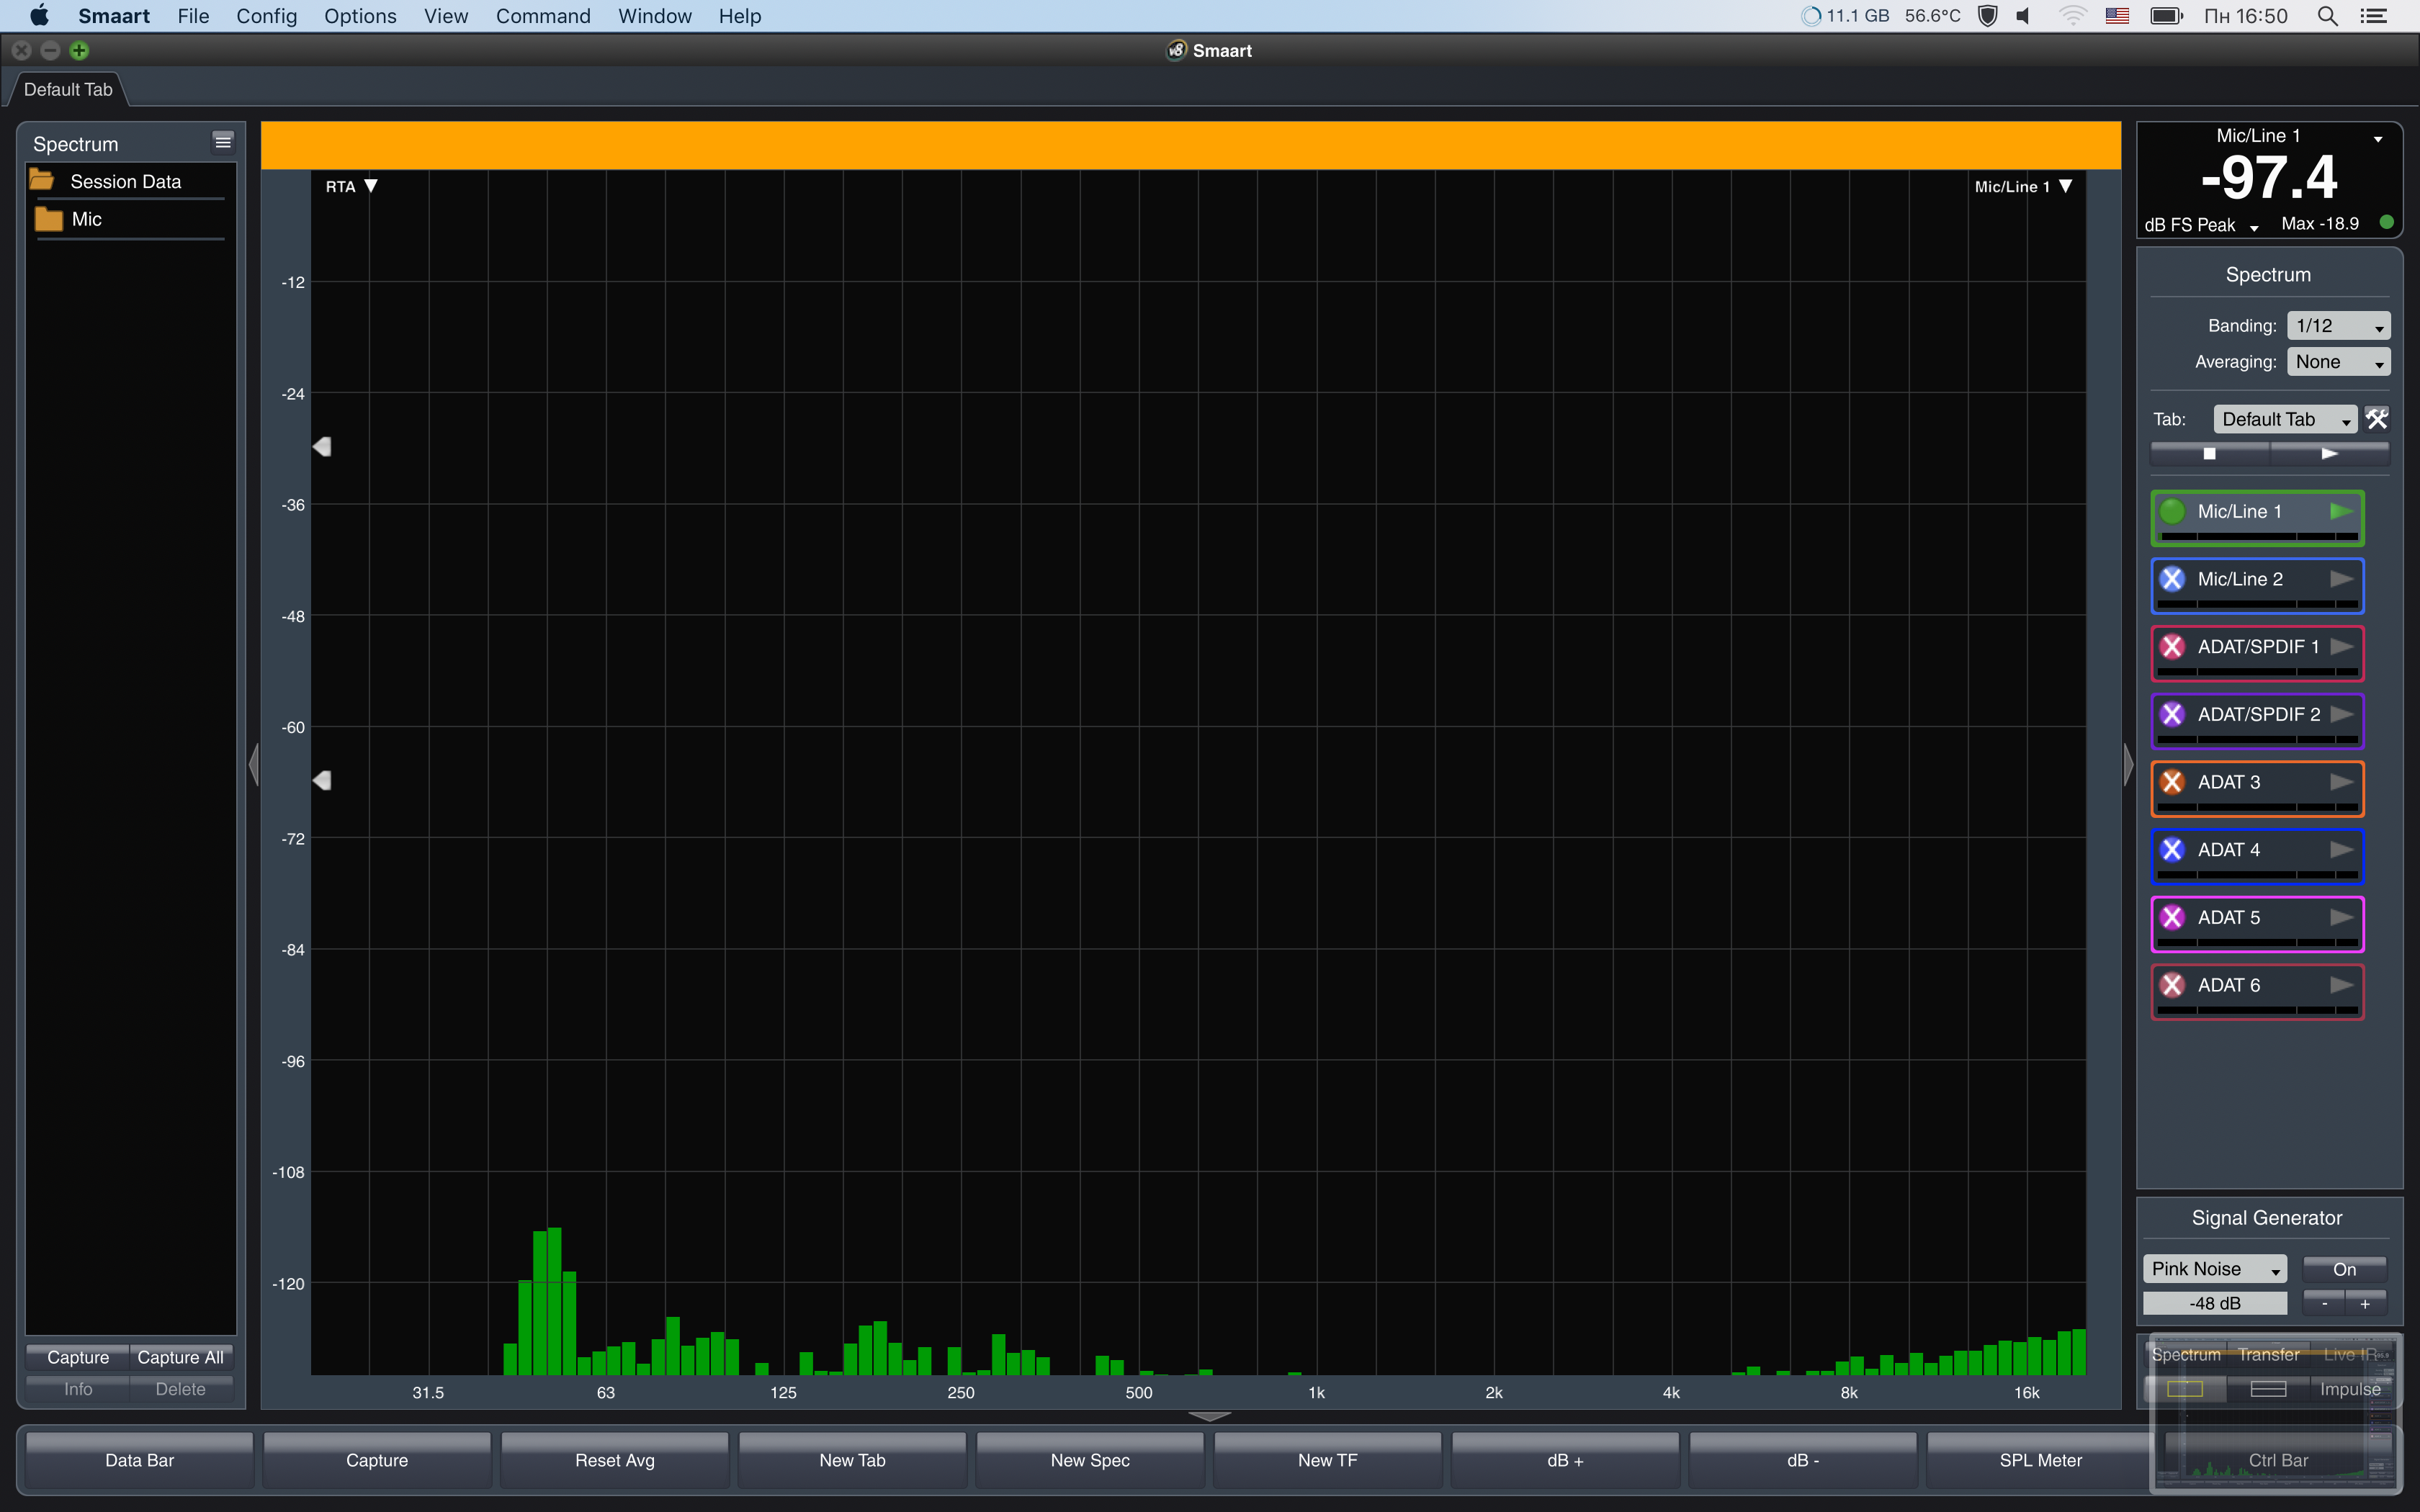This screenshot has width=2420, height=1512.
Task: Open the Command menu
Action: tap(543, 16)
